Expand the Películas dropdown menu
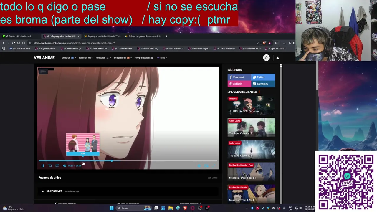Viewport: 377px width, 212px height. (103, 58)
